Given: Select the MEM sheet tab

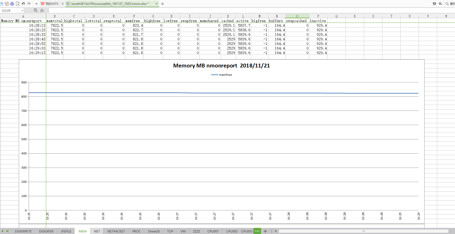Looking at the screenshot, I should [x=83, y=231].
